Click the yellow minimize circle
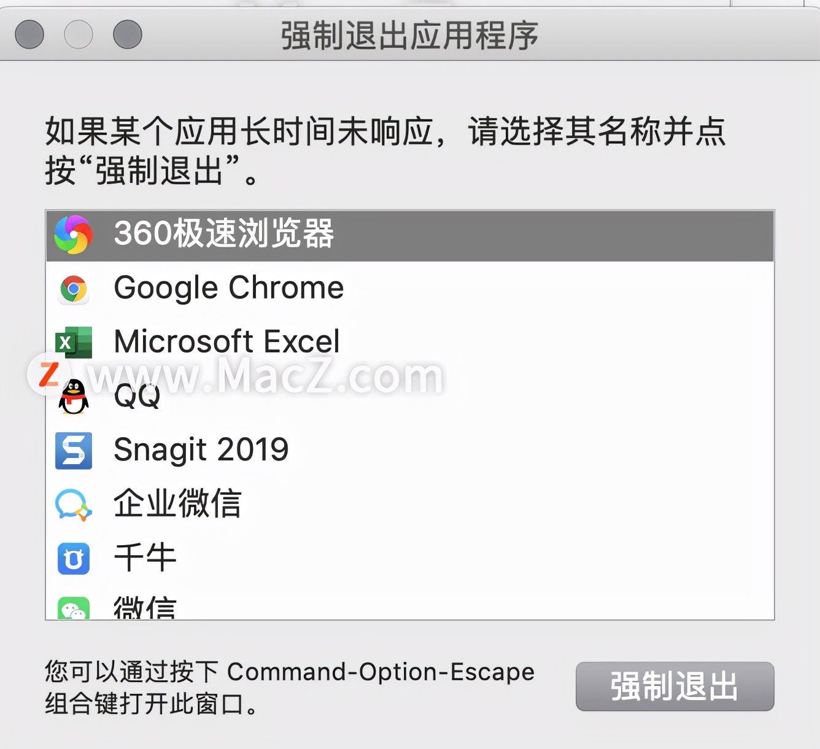The height and width of the screenshot is (749, 820). (77, 34)
